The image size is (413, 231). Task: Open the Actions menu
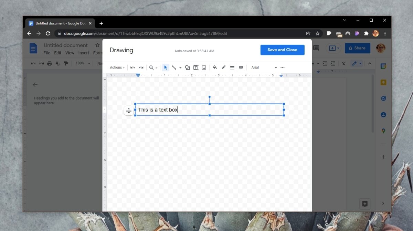click(x=117, y=67)
